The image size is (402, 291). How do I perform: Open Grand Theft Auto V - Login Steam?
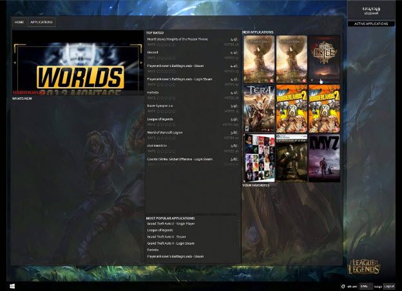click(171, 243)
